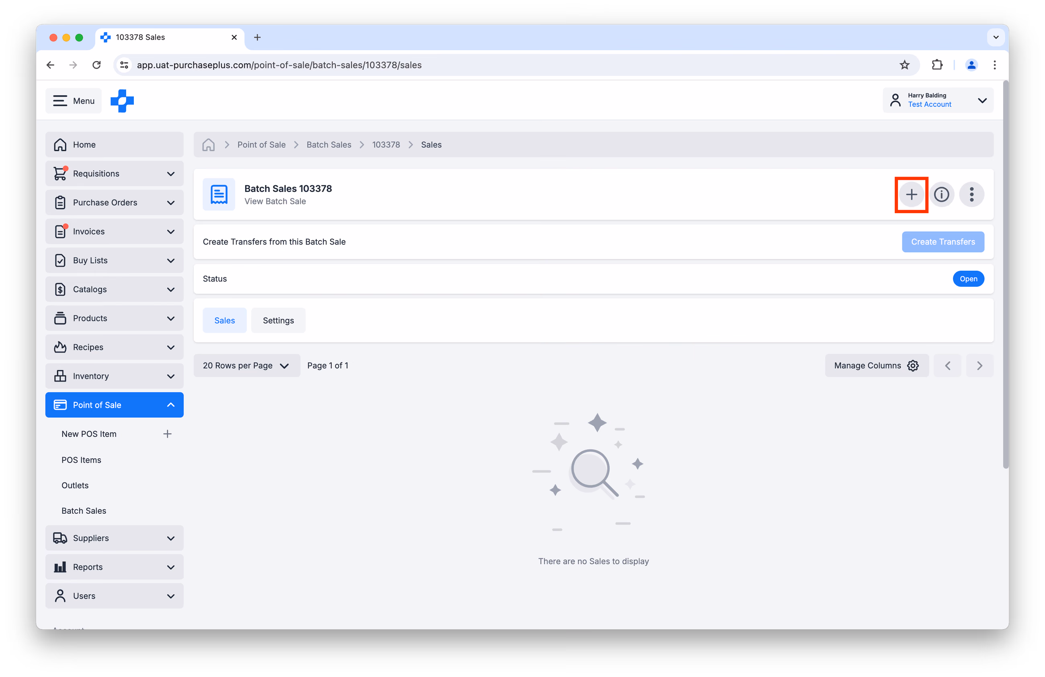Screen dimensions: 1045x677
Task: Open a new browser tab
Action: 257,37
